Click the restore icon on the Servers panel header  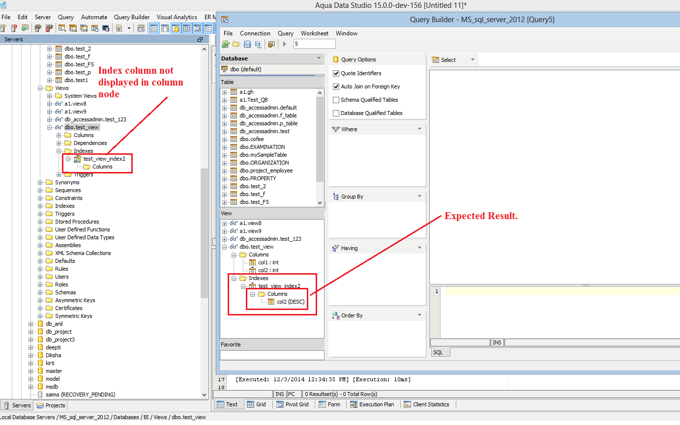pyautogui.click(x=200, y=39)
